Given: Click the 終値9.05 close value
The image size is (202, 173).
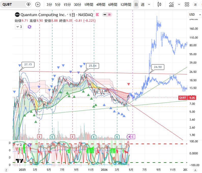Looking at the screenshot, I should coord(66,21).
